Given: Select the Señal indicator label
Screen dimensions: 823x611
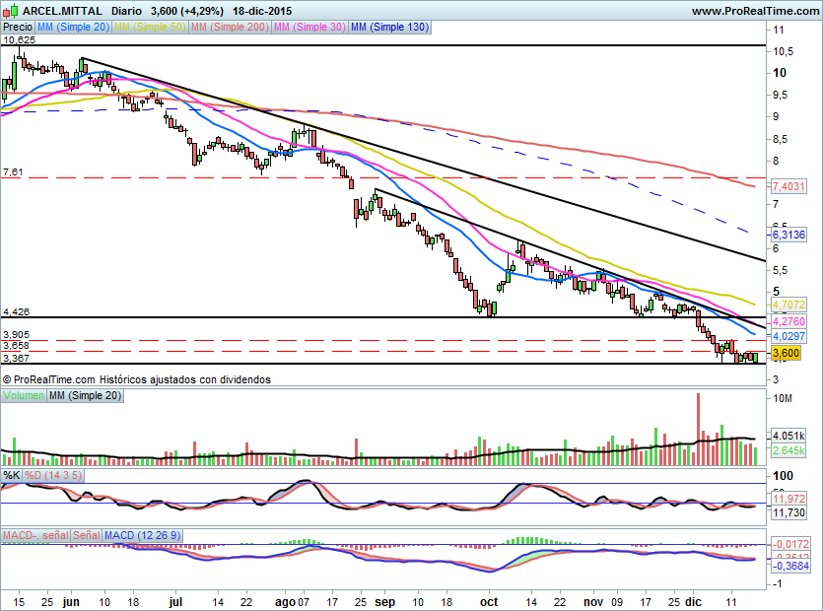Looking at the screenshot, I should coord(87,535).
